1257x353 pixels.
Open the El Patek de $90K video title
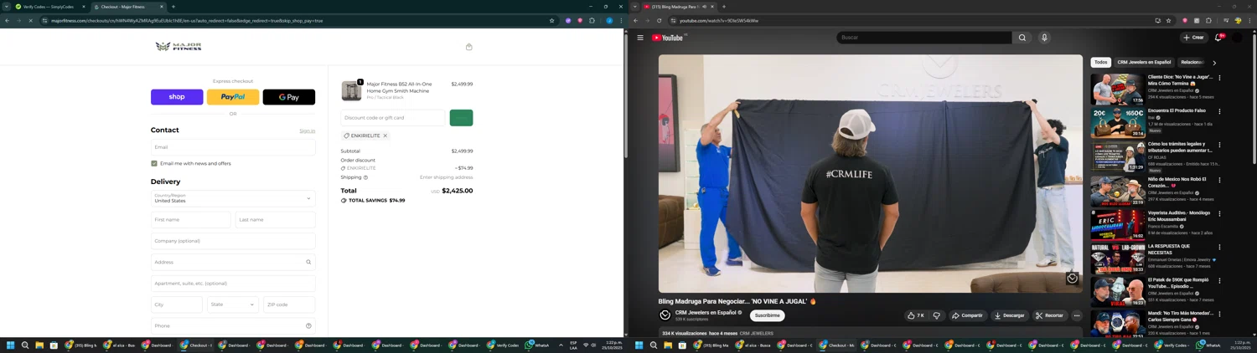(1179, 283)
